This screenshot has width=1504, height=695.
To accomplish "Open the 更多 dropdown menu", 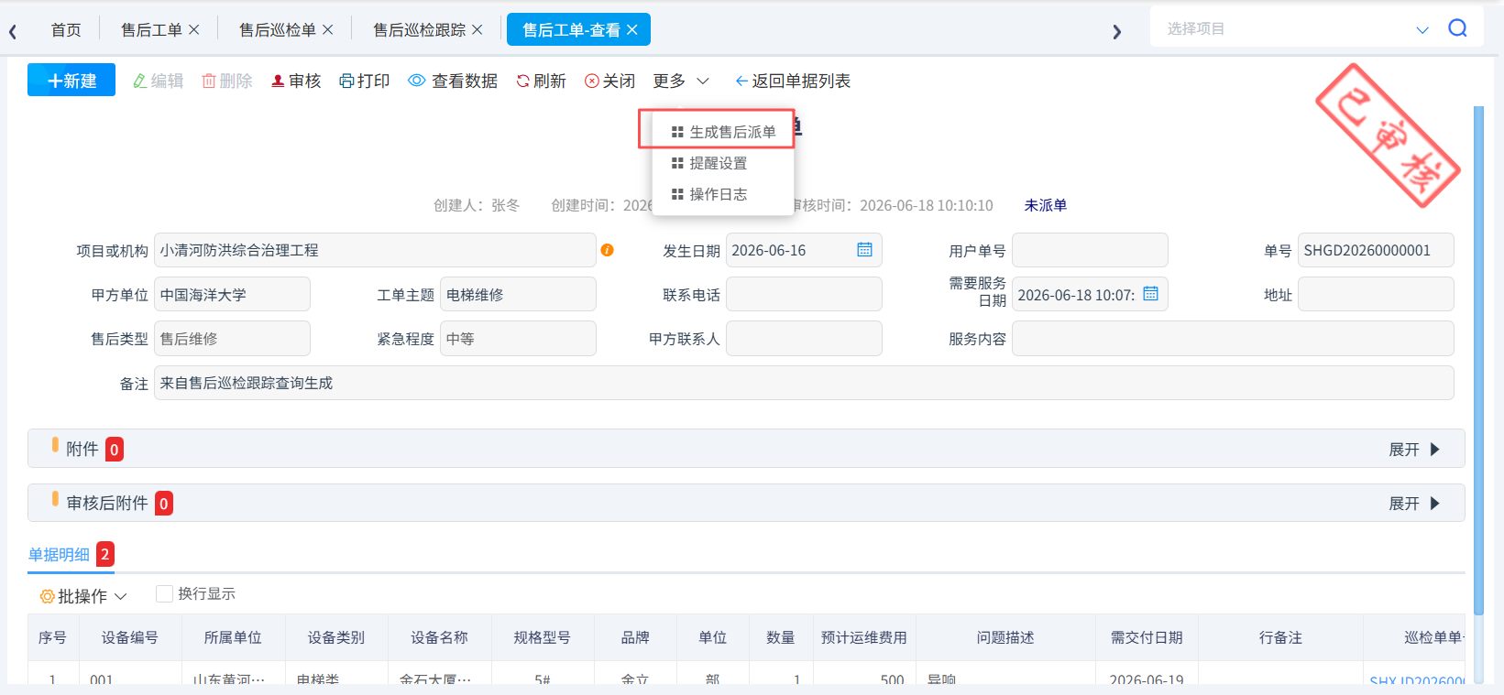I will pos(681,81).
